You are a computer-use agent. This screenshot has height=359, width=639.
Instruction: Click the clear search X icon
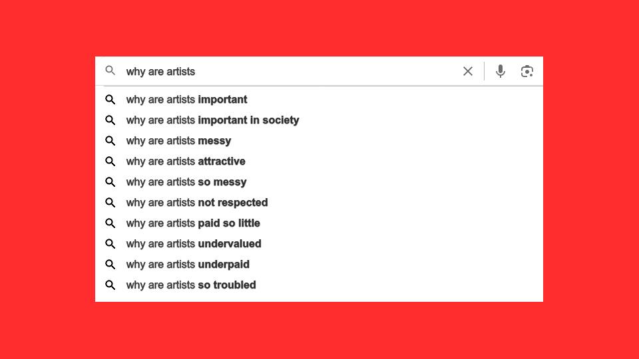[468, 71]
